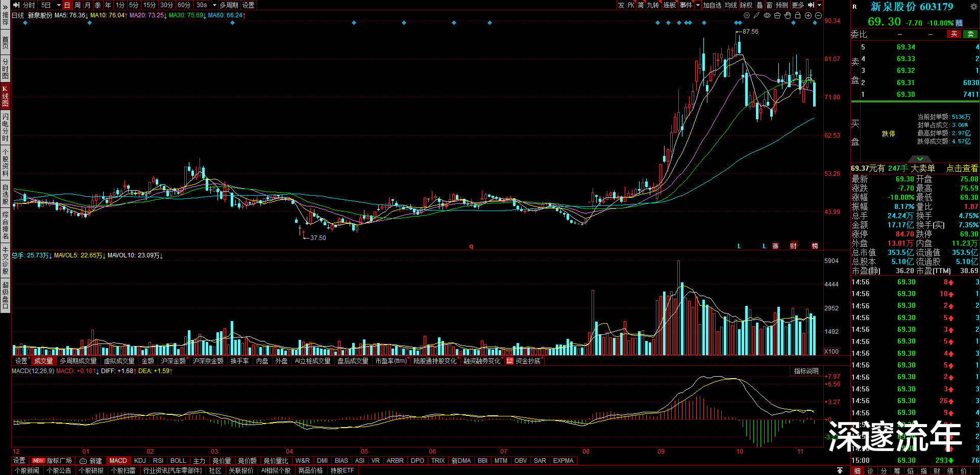The height and width of the screenshot is (475, 980).
Task: Open 资金抄底 L2 indicator tab
Action: pos(524,361)
